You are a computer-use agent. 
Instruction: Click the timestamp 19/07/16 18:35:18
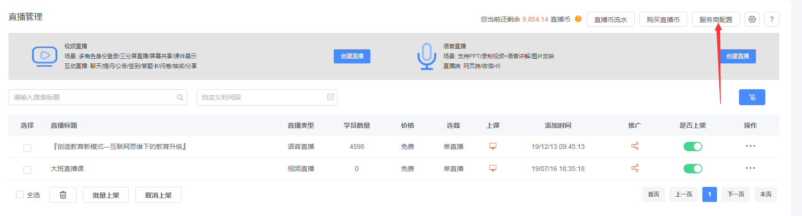pos(558,169)
